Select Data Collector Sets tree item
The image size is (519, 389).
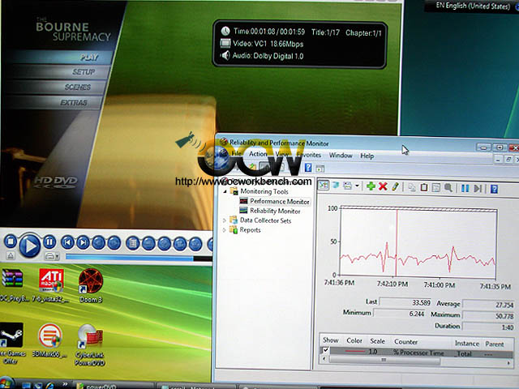point(265,220)
